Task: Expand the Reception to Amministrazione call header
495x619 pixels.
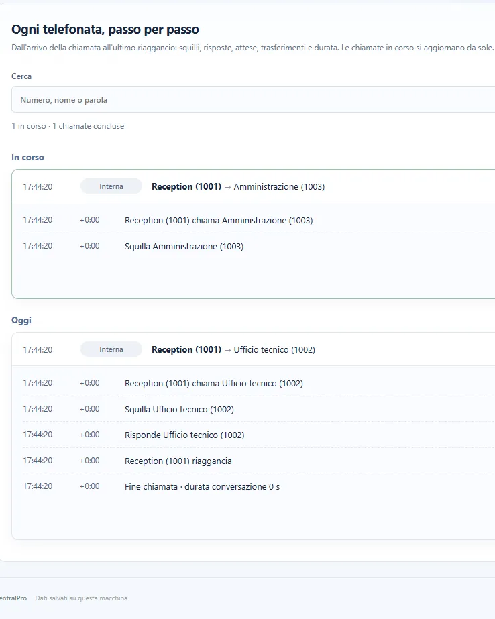Action: (x=254, y=186)
